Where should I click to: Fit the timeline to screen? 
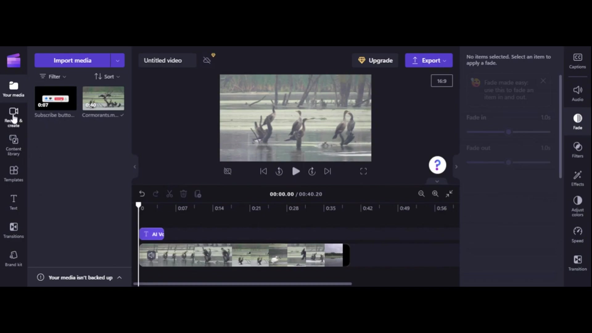click(x=449, y=194)
